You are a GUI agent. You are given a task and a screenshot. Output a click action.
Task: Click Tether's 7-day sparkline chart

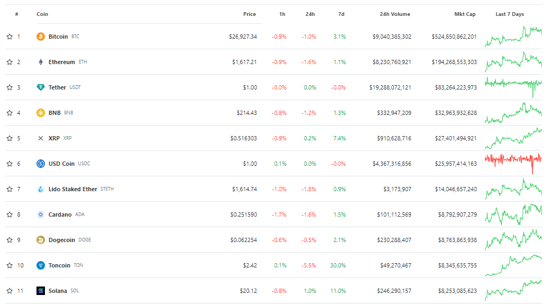coord(513,87)
